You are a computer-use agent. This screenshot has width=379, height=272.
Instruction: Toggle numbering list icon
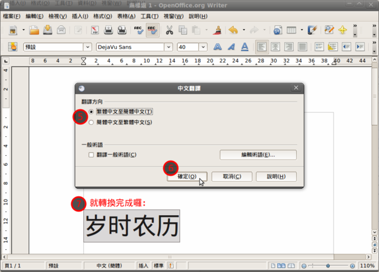click(x=319, y=47)
